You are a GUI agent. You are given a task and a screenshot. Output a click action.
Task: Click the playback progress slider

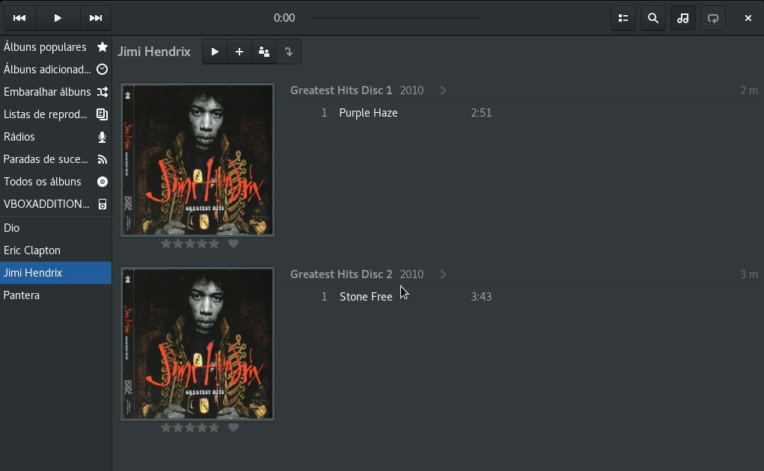[x=395, y=18]
